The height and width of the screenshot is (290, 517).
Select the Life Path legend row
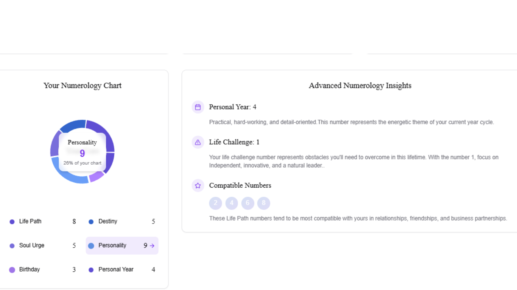click(x=43, y=222)
